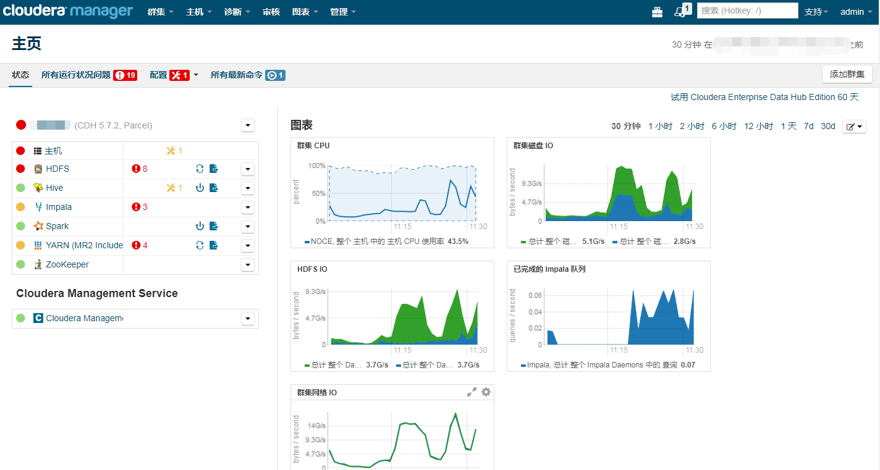Image resolution: width=880 pixels, height=470 pixels.
Task: Click YARN deploy client configuration icon
Action: pos(214,245)
